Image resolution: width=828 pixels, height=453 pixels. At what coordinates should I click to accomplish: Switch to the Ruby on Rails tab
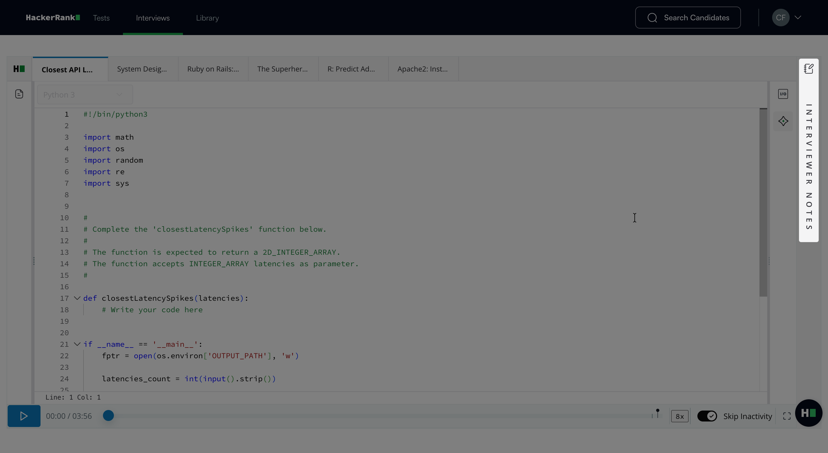coord(213,69)
